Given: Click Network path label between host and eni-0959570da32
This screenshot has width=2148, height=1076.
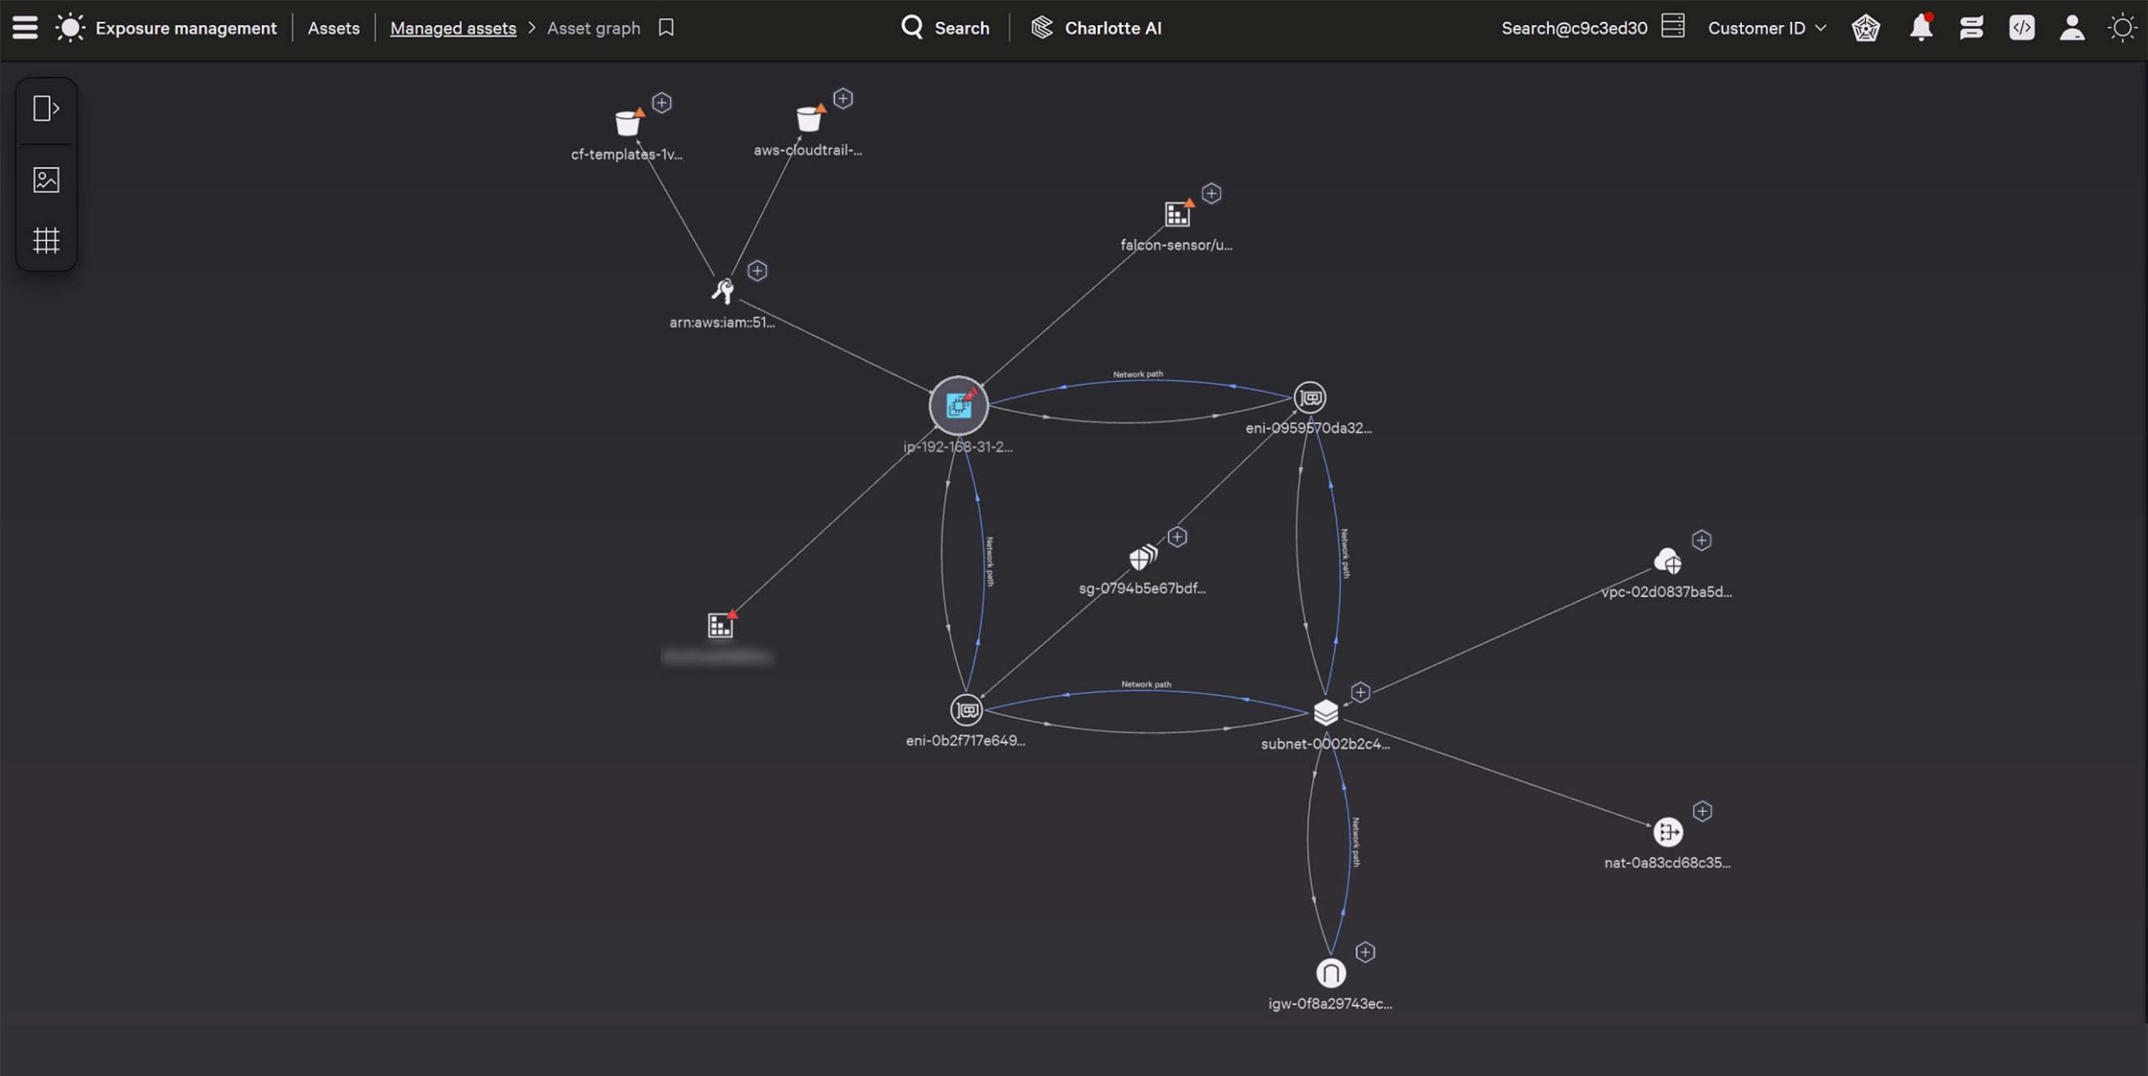Looking at the screenshot, I should [1138, 374].
